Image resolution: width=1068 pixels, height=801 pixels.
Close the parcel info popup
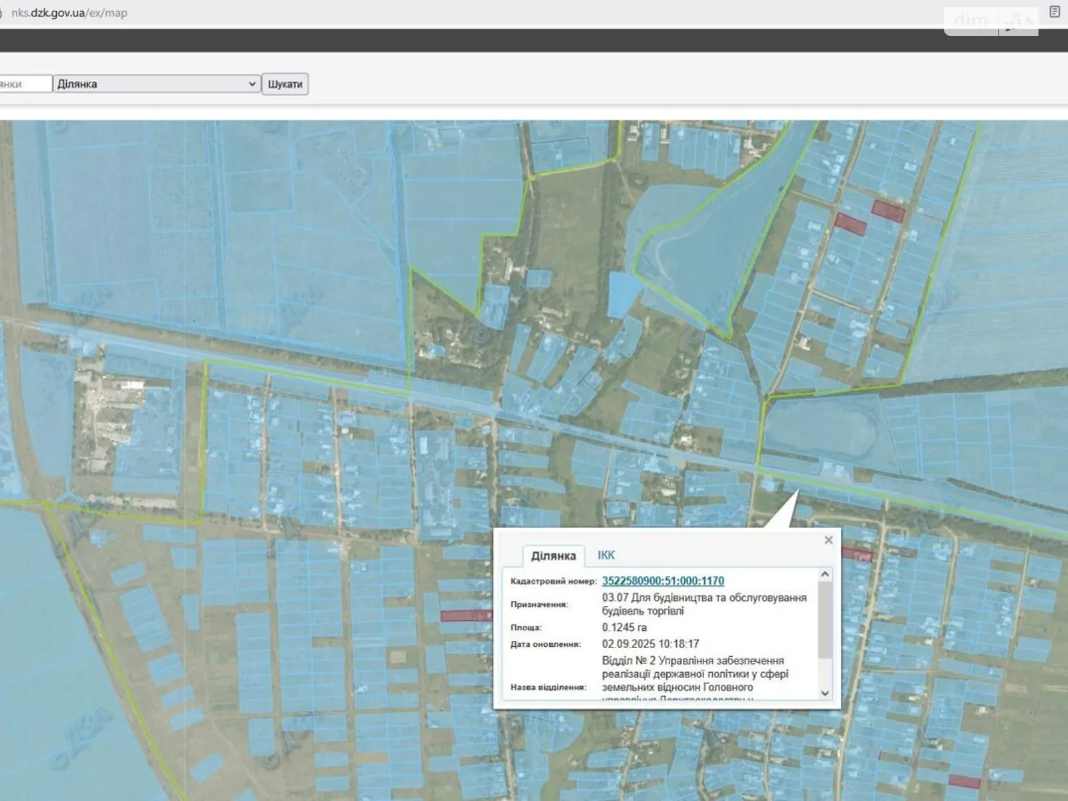[828, 540]
